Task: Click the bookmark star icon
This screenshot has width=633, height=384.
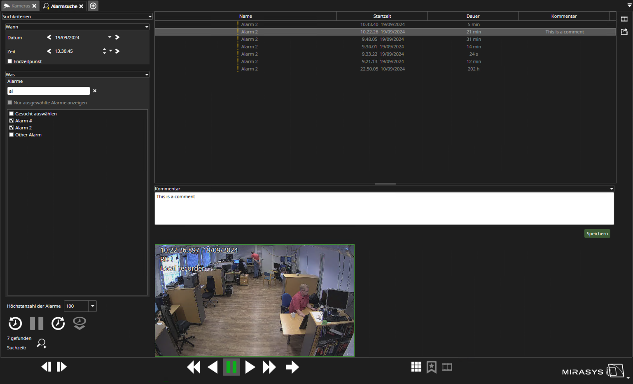Action: 431,367
